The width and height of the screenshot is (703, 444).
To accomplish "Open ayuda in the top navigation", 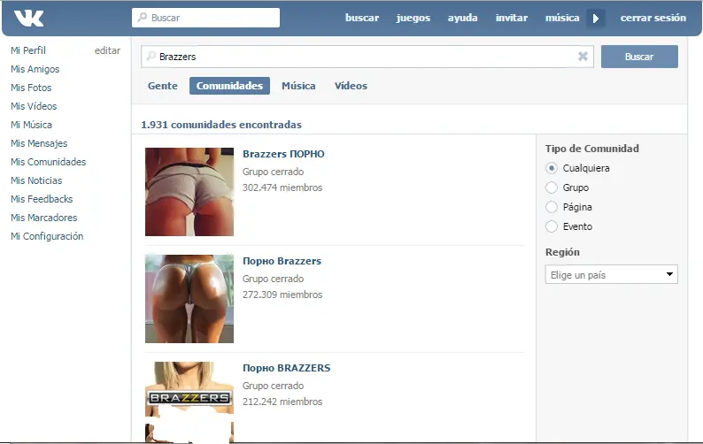I will [462, 18].
